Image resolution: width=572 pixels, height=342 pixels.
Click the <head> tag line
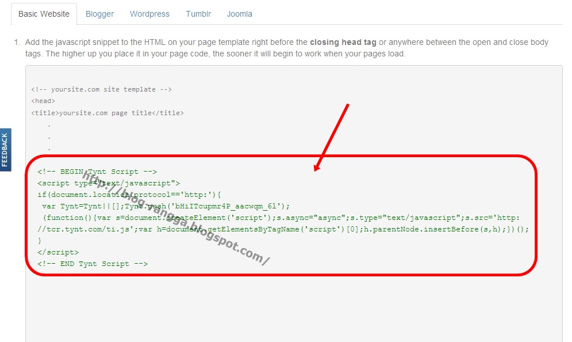(x=43, y=101)
